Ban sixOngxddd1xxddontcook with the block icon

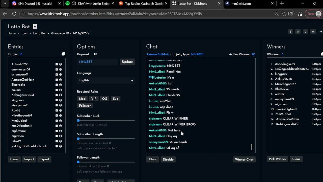[61, 146]
